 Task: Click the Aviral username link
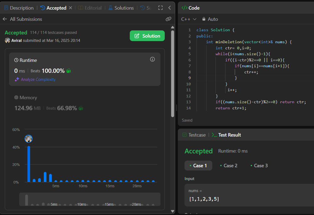tap(16, 40)
